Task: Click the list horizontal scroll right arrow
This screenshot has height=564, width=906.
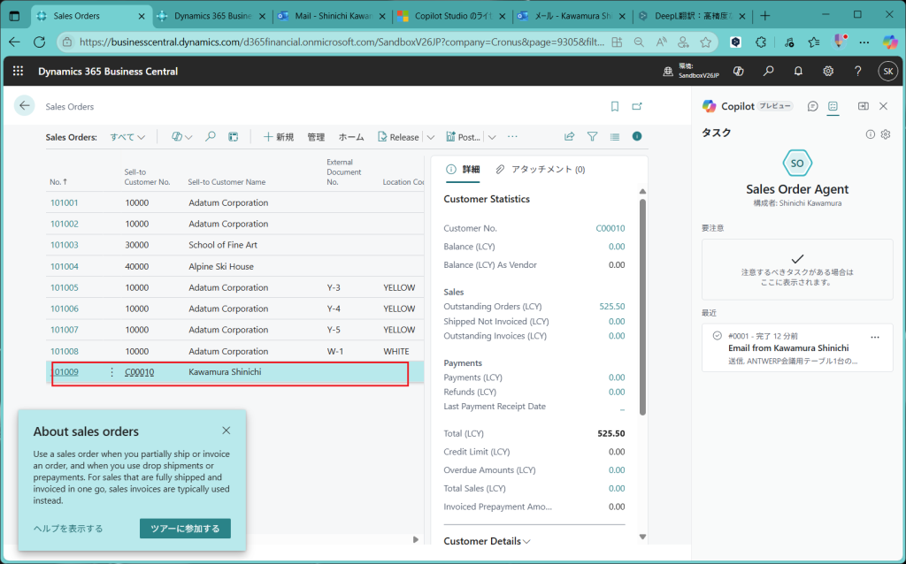Action: (416, 540)
